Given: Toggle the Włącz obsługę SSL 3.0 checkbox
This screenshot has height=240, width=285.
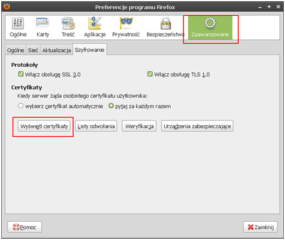Looking at the screenshot, I should click(21, 74).
